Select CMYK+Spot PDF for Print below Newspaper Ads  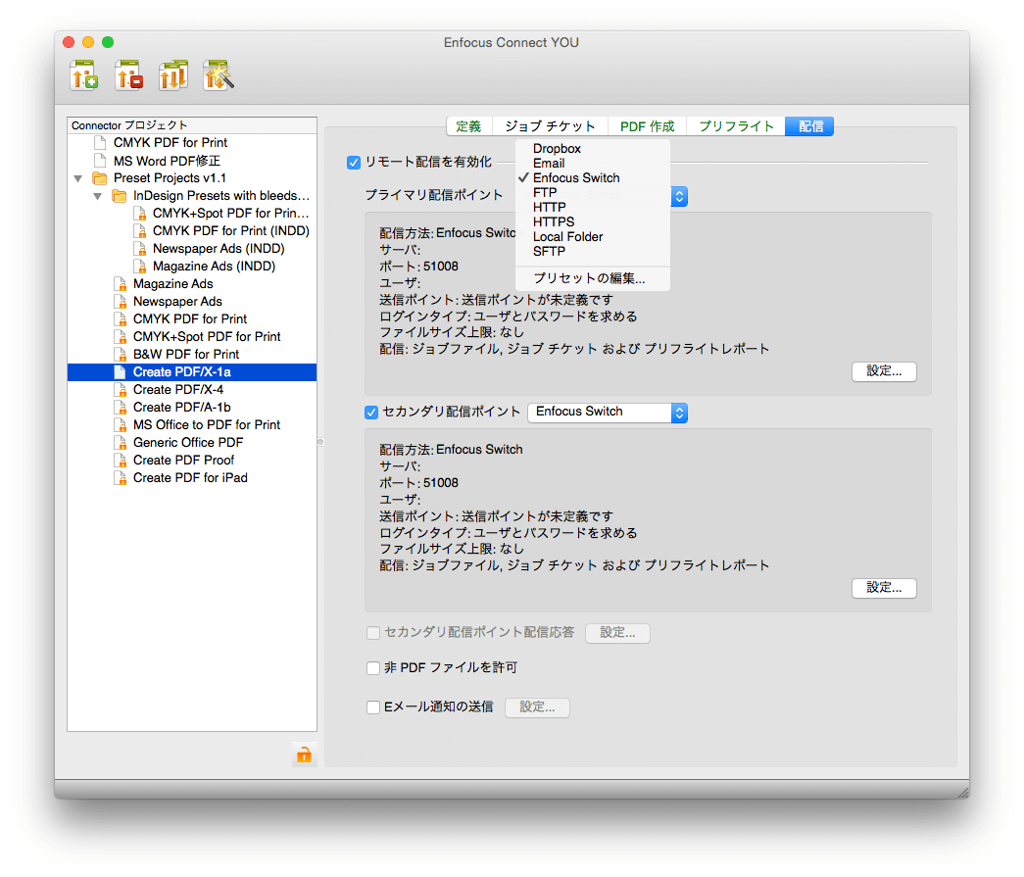pyautogui.click(x=192, y=337)
